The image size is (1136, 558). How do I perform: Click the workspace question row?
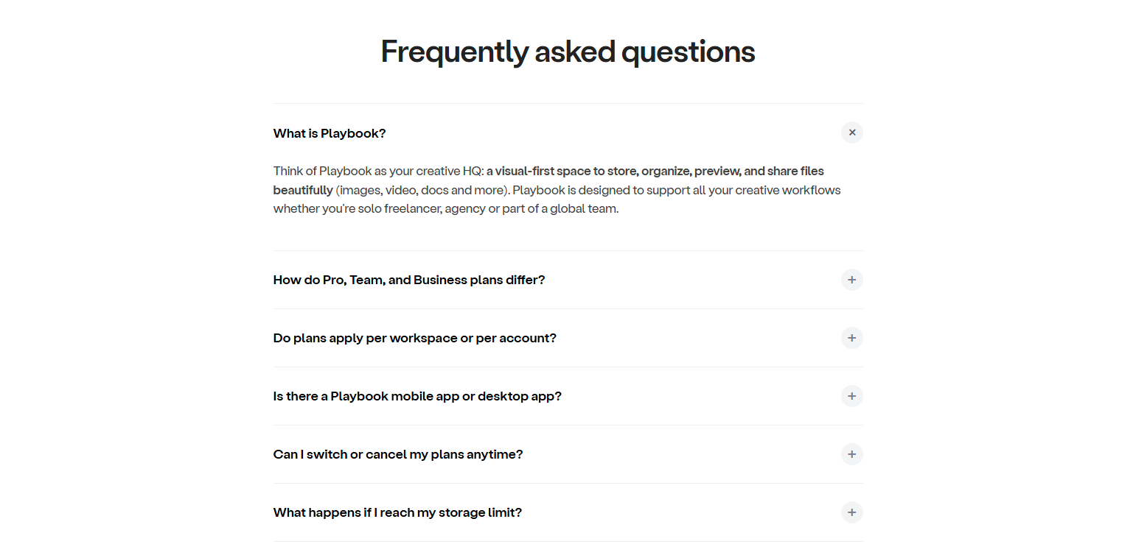coord(414,338)
